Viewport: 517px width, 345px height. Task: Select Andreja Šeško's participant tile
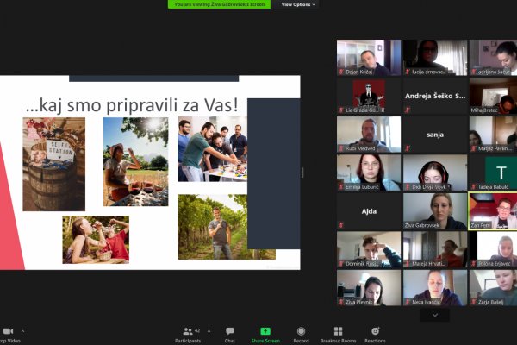(x=435, y=96)
